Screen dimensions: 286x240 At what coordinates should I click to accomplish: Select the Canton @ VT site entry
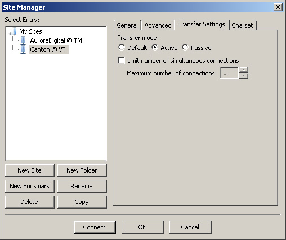(49, 49)
